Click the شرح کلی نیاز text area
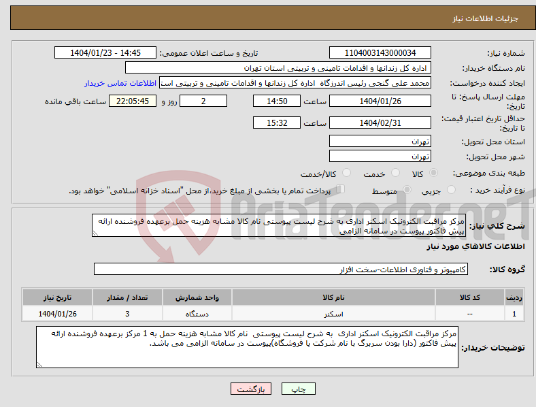The height and width of the screenshot is (407, 536). [x=279, y=225]
